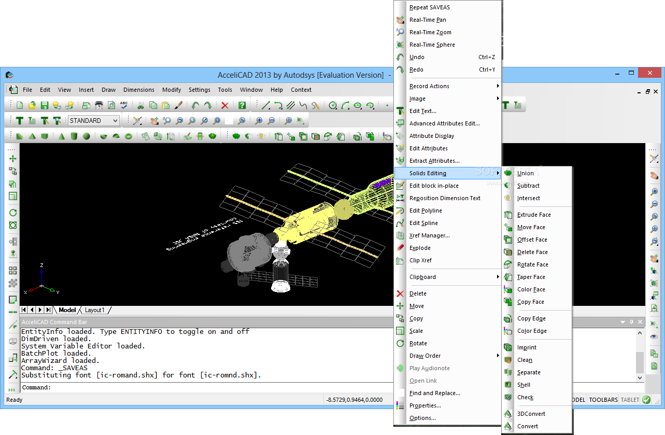Screen dimensions: 665x435
Task: Select the Cylinder solid toolbar icon
Action: point(74,136)
